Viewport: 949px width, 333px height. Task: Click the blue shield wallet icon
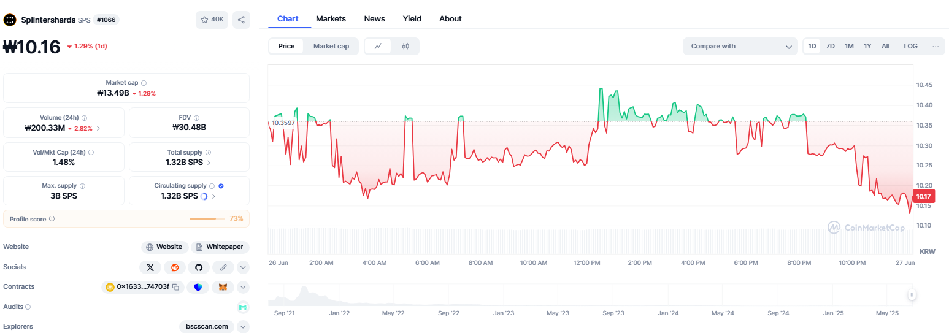point(198,287)
